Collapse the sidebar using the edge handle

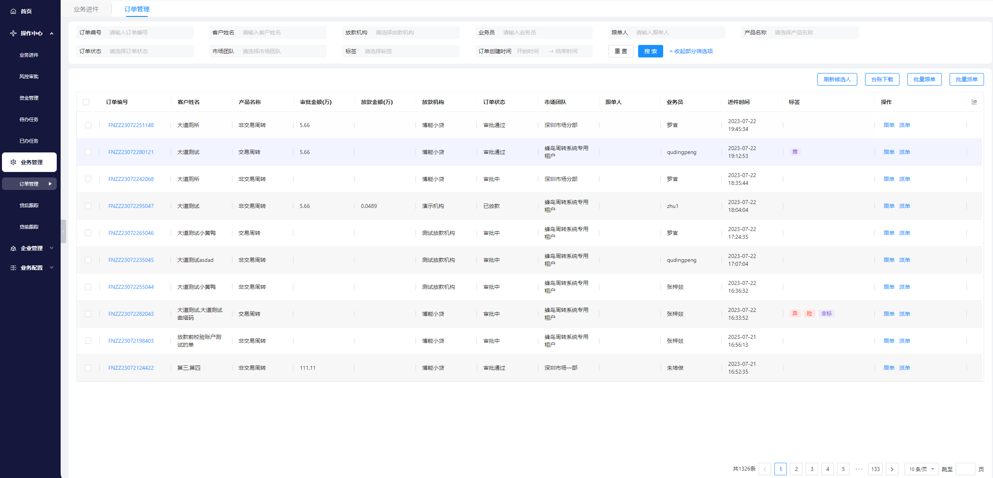coord(63,231)
